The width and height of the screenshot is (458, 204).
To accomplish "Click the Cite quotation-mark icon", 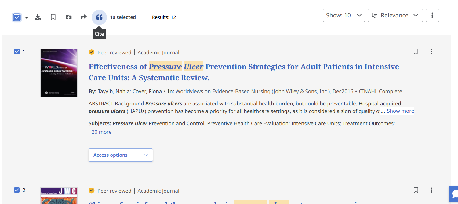I will point(99,17).
